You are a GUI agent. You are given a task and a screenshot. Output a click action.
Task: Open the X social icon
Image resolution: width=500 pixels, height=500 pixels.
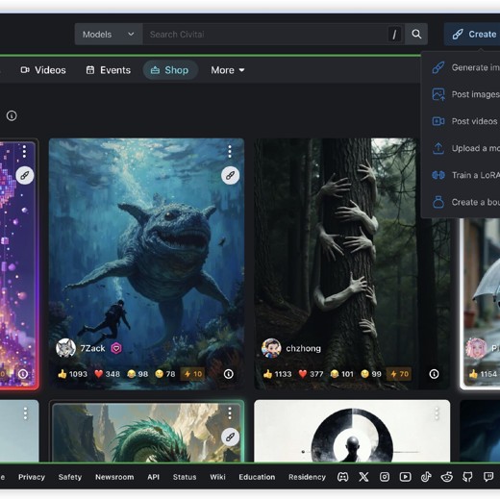click(363, 477)
